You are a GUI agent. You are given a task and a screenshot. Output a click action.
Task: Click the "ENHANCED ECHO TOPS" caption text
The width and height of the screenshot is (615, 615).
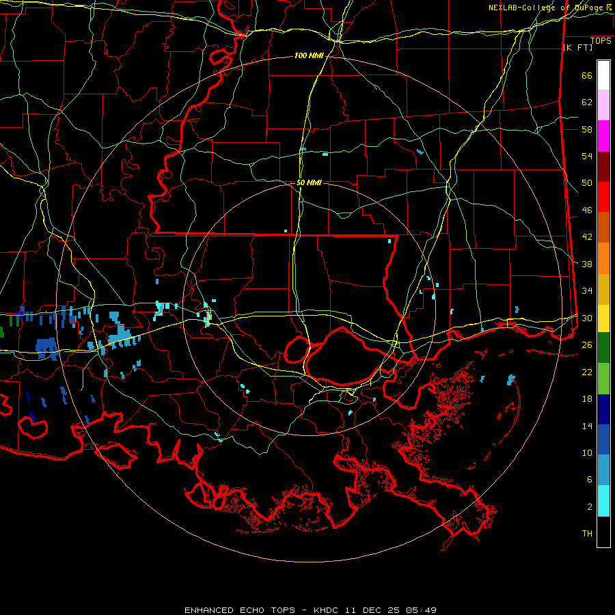point(240,610)
